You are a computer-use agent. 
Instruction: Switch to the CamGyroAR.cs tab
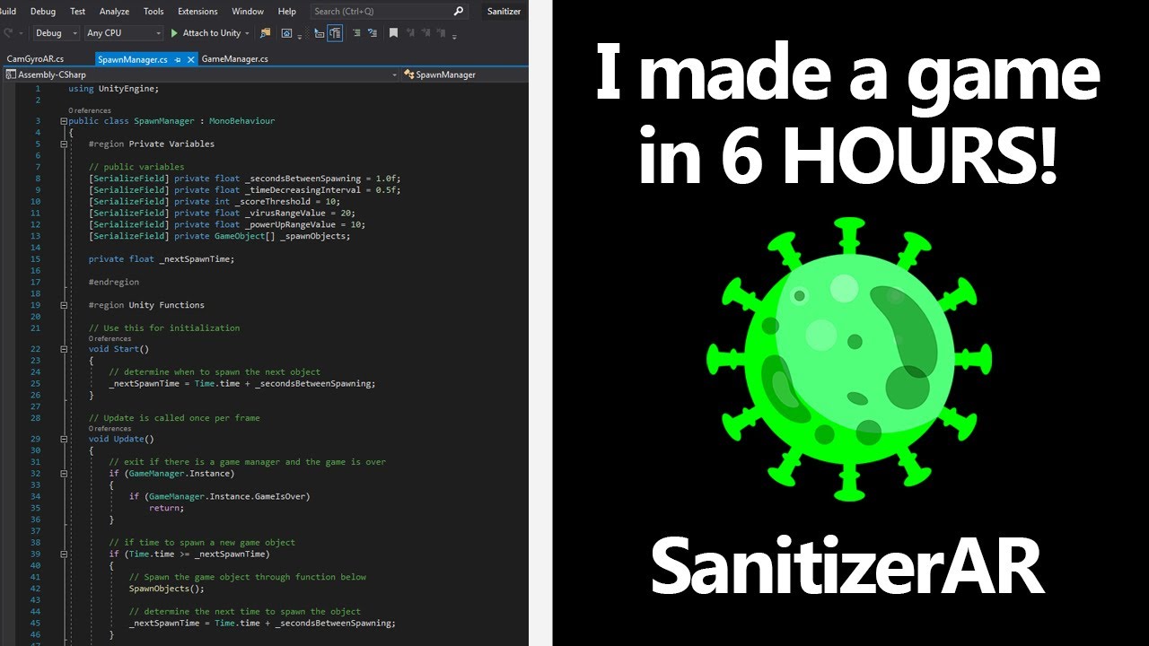click(x=35, y=59)
